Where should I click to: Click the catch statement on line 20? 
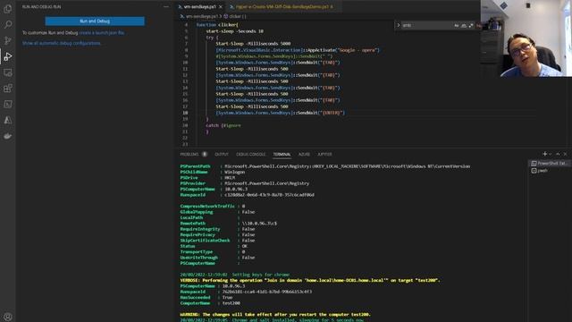click(x=223, y=125)
